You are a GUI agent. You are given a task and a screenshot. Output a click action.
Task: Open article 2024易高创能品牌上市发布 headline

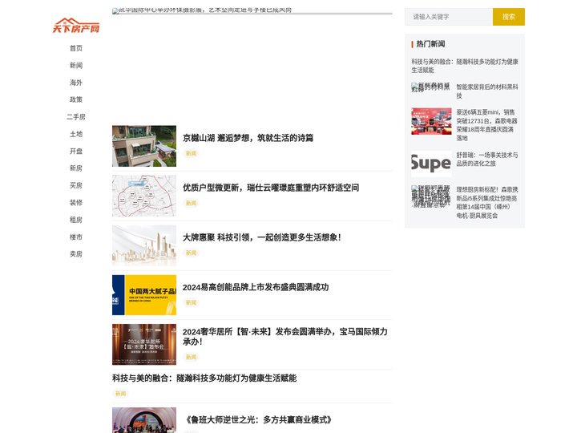(256, 287)
